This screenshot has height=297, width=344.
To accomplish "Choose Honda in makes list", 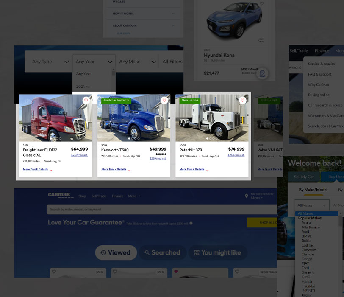I will (x=307, y=282).
